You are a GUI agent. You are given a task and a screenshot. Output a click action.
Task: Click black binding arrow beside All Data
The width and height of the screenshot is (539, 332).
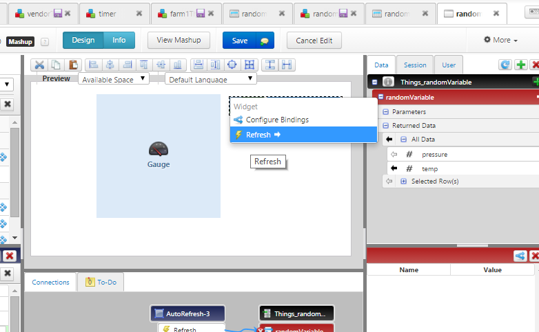tap(389, 140)
